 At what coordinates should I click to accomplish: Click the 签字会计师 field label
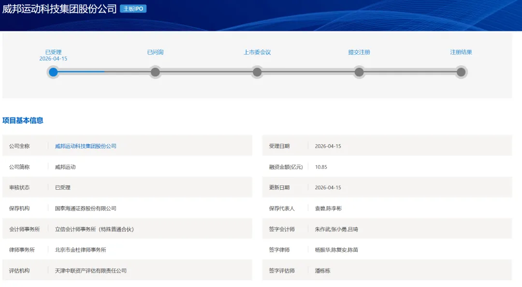[282, 229]
